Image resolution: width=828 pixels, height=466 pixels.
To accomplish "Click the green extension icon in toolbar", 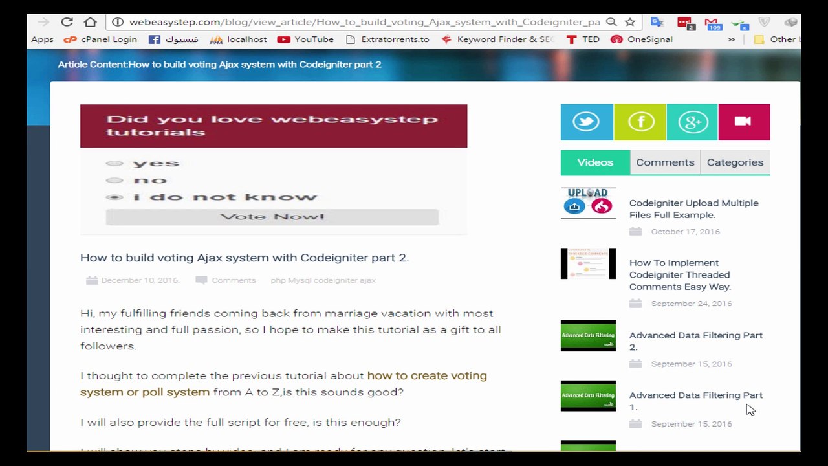I will point(740,24).
